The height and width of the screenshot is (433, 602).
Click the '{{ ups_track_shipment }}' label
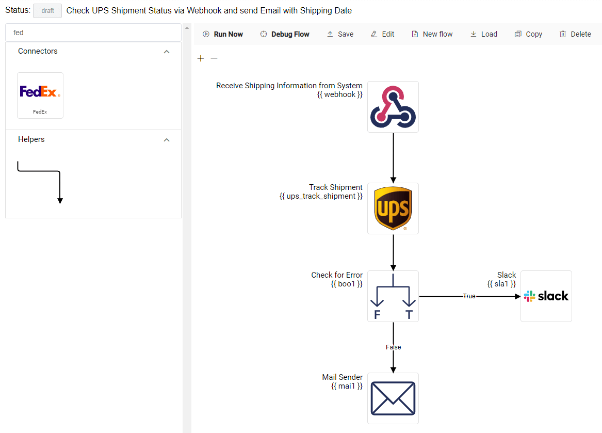point(321,196)
